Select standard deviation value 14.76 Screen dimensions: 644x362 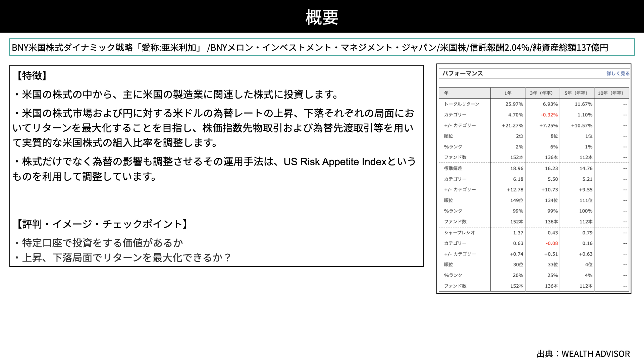[586, 168]
